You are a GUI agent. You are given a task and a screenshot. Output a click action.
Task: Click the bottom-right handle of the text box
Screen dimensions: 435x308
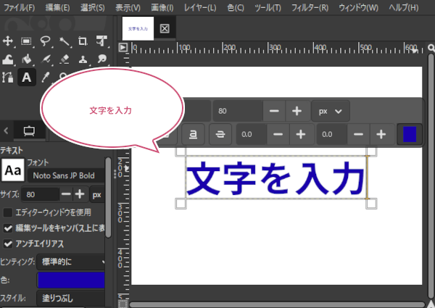(371, 204)
